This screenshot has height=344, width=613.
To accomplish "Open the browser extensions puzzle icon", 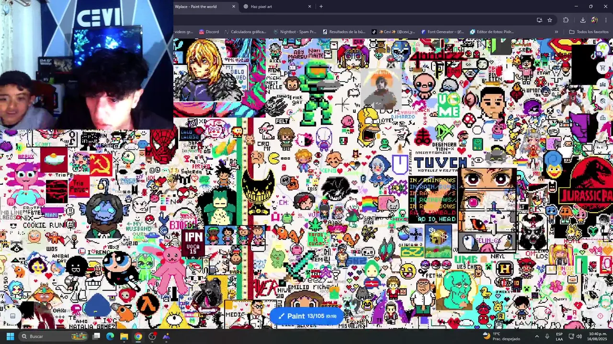I will pyautogui.click(x=566, y=20).
